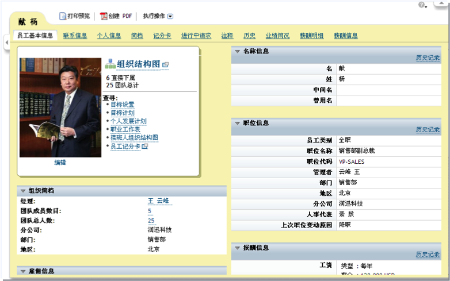Switch to the 联系信息 tab
This screenshot has width=450, height=281.
click(75, 36)
